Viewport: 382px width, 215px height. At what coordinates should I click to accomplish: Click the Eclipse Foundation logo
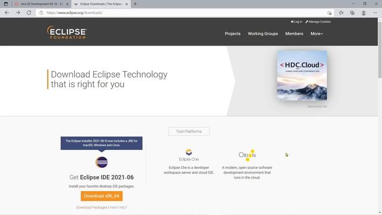(x=67, y=32)
